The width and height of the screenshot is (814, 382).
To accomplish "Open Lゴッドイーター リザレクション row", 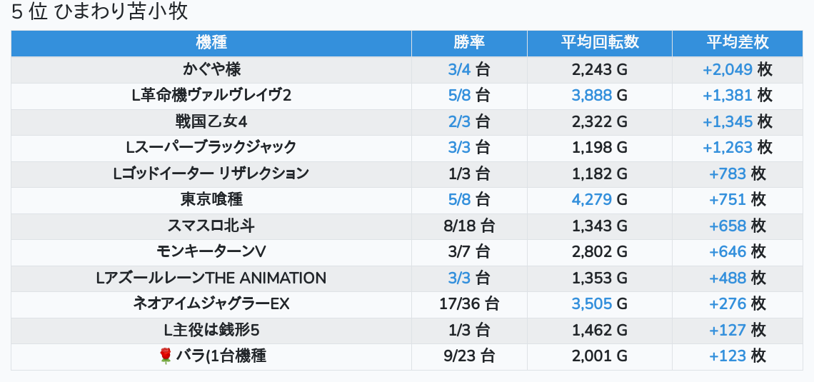I will pos(211,174).
